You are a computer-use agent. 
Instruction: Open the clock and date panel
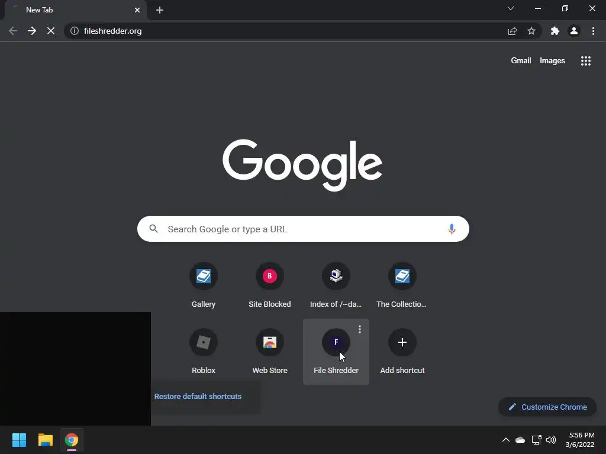(580, 440)
